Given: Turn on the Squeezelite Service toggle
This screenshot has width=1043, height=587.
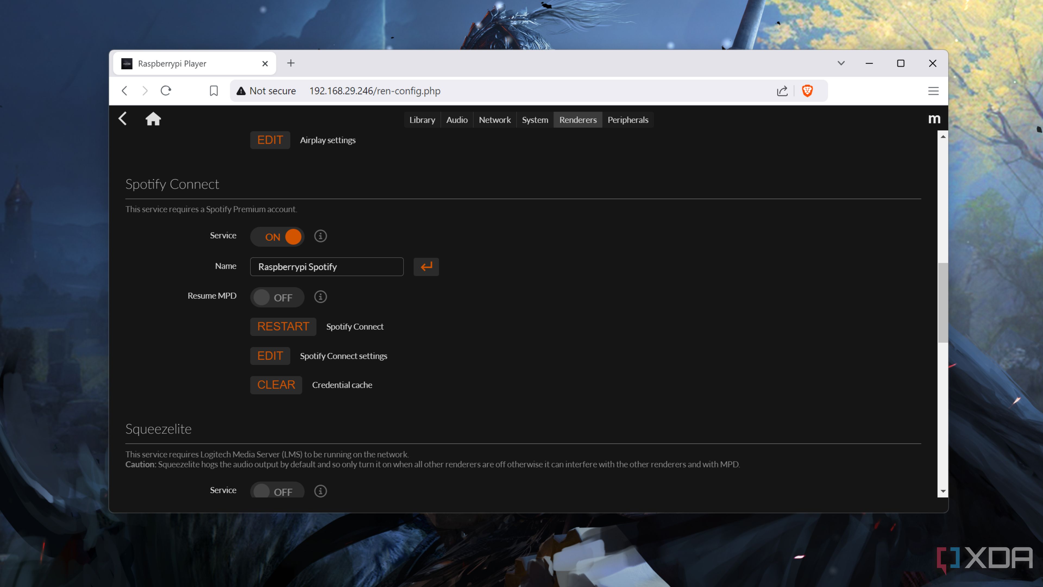Looking at the screenshot, I should click(x=277, y=490).
